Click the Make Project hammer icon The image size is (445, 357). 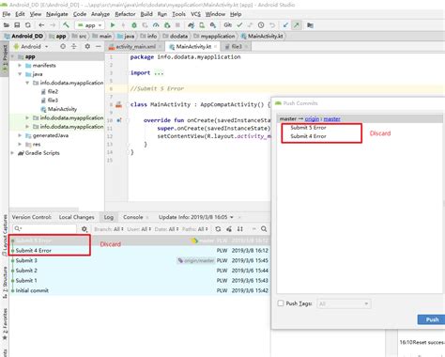(66, 25)
